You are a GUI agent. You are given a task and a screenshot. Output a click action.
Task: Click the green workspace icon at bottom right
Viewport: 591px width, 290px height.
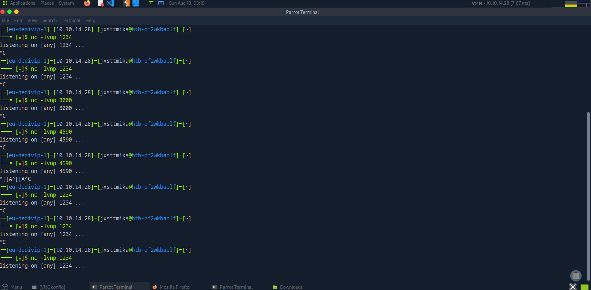[x=585, y=287]
